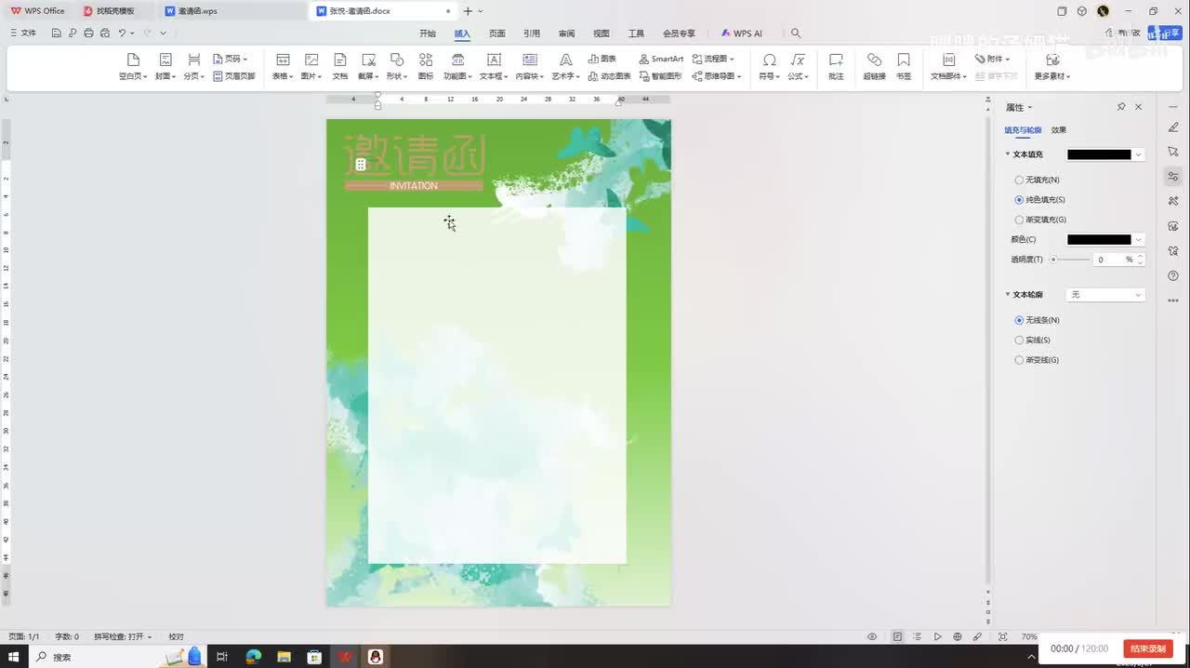Screen dimensions: 1190x668
Task: Open the shapes (形状) gallery
Action: tap(397, 66)
